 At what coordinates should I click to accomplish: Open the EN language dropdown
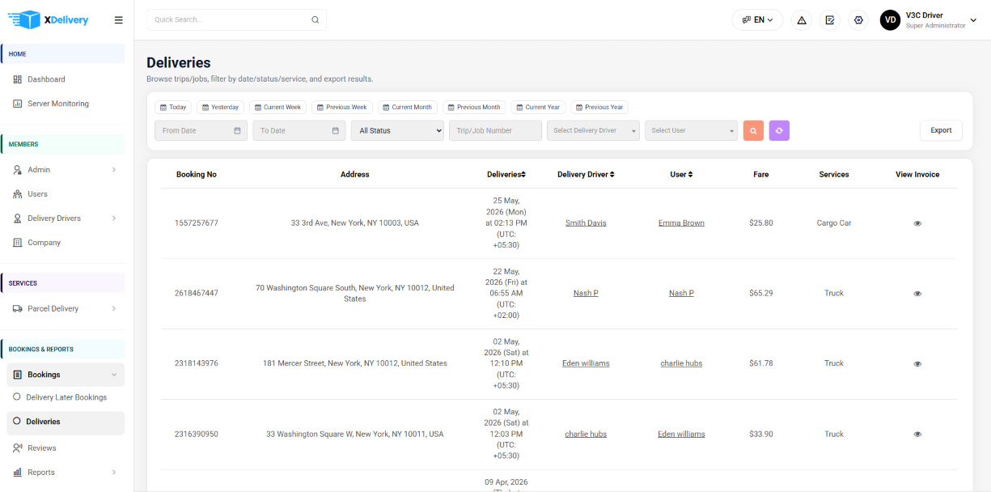click(757, 20)
